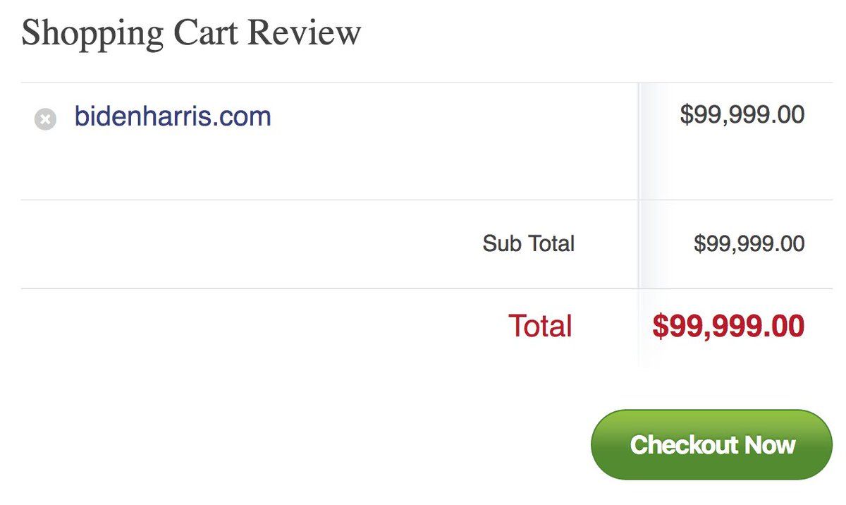Click empty space left of Sub Total label
The height and width of the screenshot is (505, 846).
point(247,244)
